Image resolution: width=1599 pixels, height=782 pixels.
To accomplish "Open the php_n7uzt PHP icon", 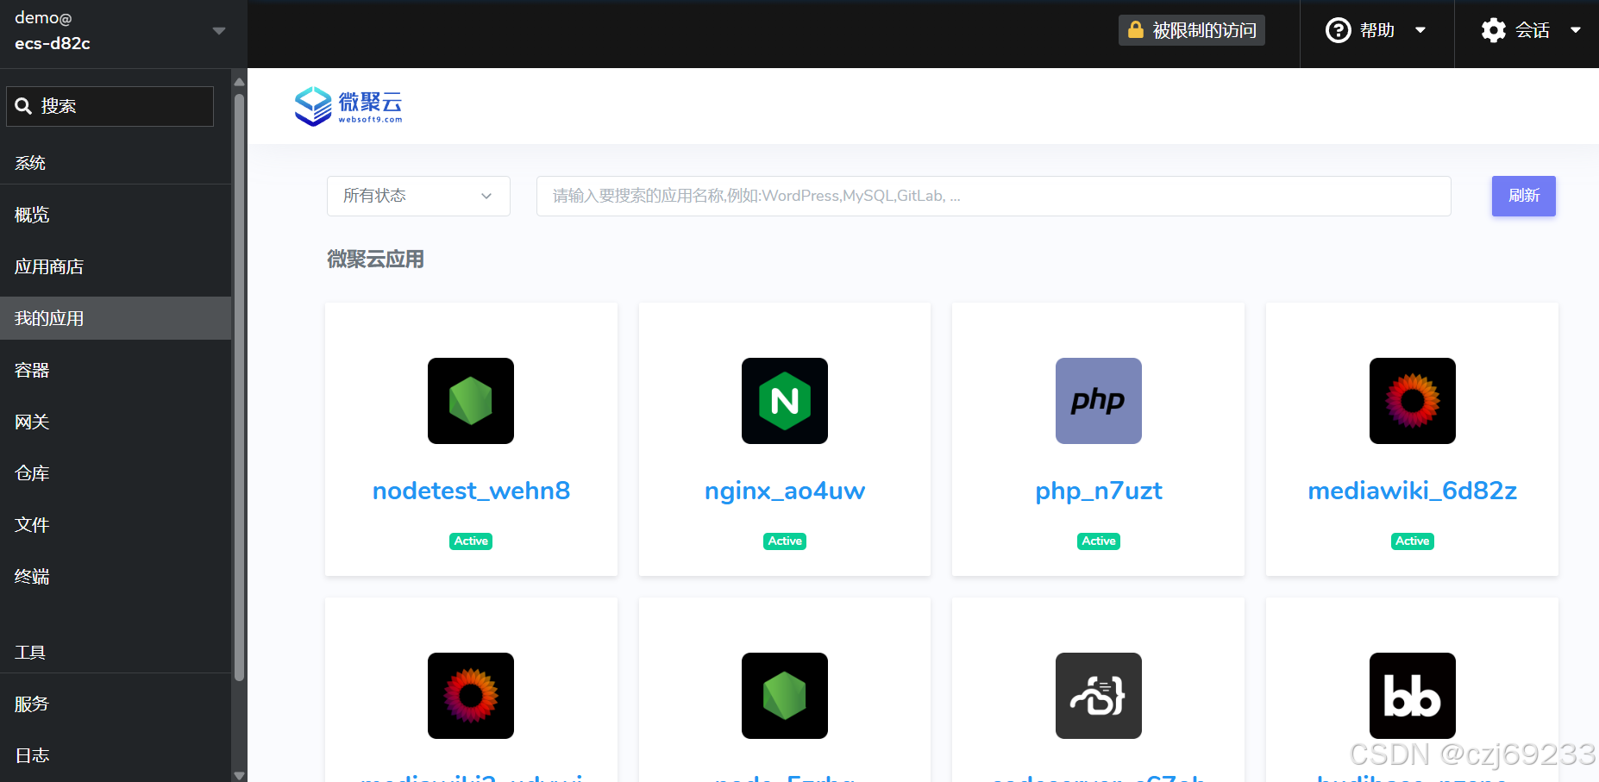I will [x=1099, y=401].
